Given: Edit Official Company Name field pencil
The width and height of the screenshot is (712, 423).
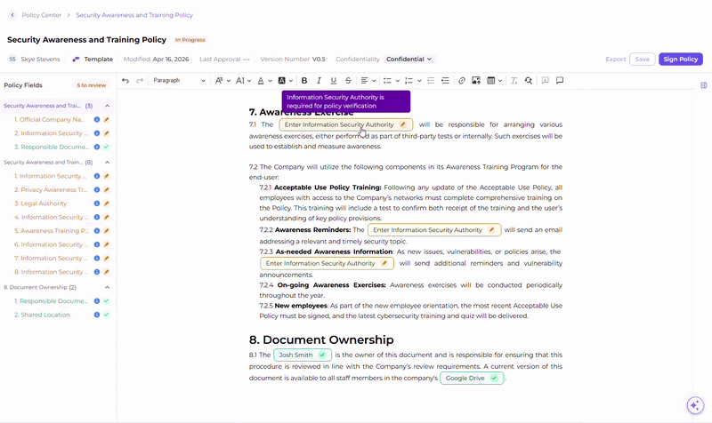Looking at the screenshot, I should pyautogui.click(x=106, y=120).
